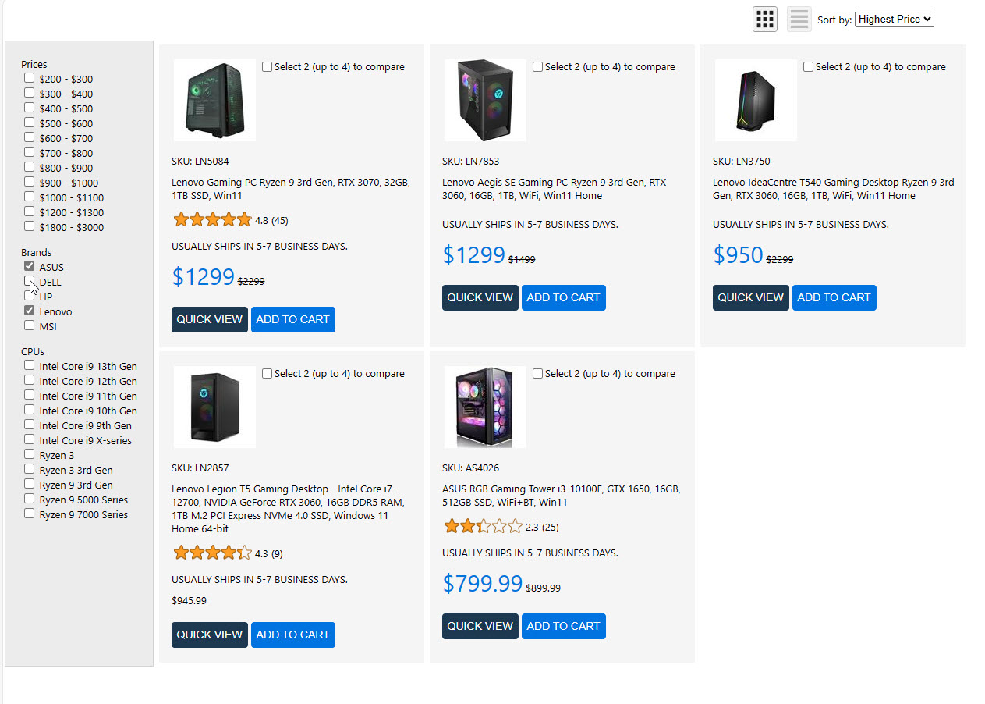Switch to list view layout

pyautogui.click(x=799, y=19)
